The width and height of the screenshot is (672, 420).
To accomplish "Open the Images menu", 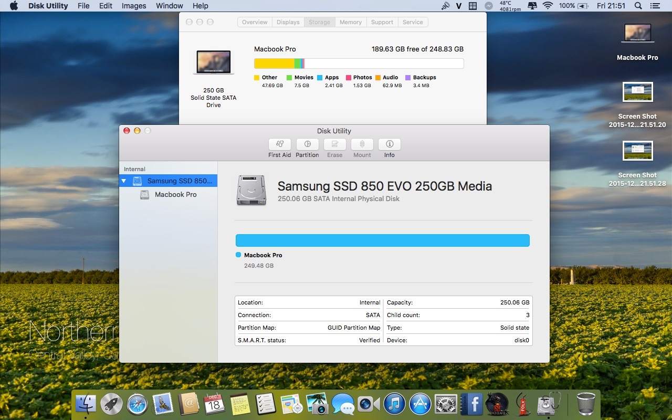I will tap(134, 6).
